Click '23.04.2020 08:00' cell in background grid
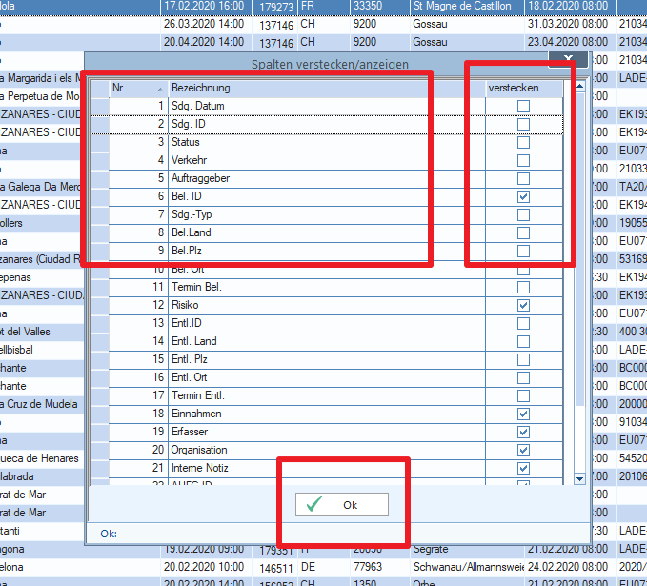 (x=568, y=42)
